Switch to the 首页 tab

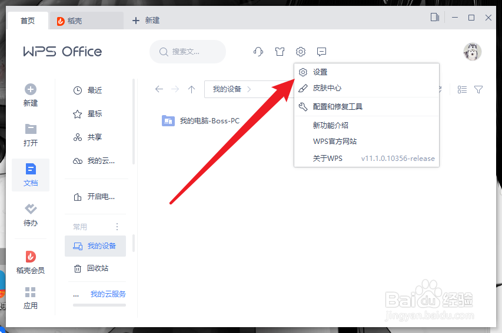pos(28,21)
